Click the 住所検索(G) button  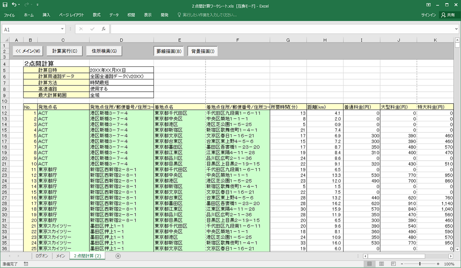pos(104,51)
